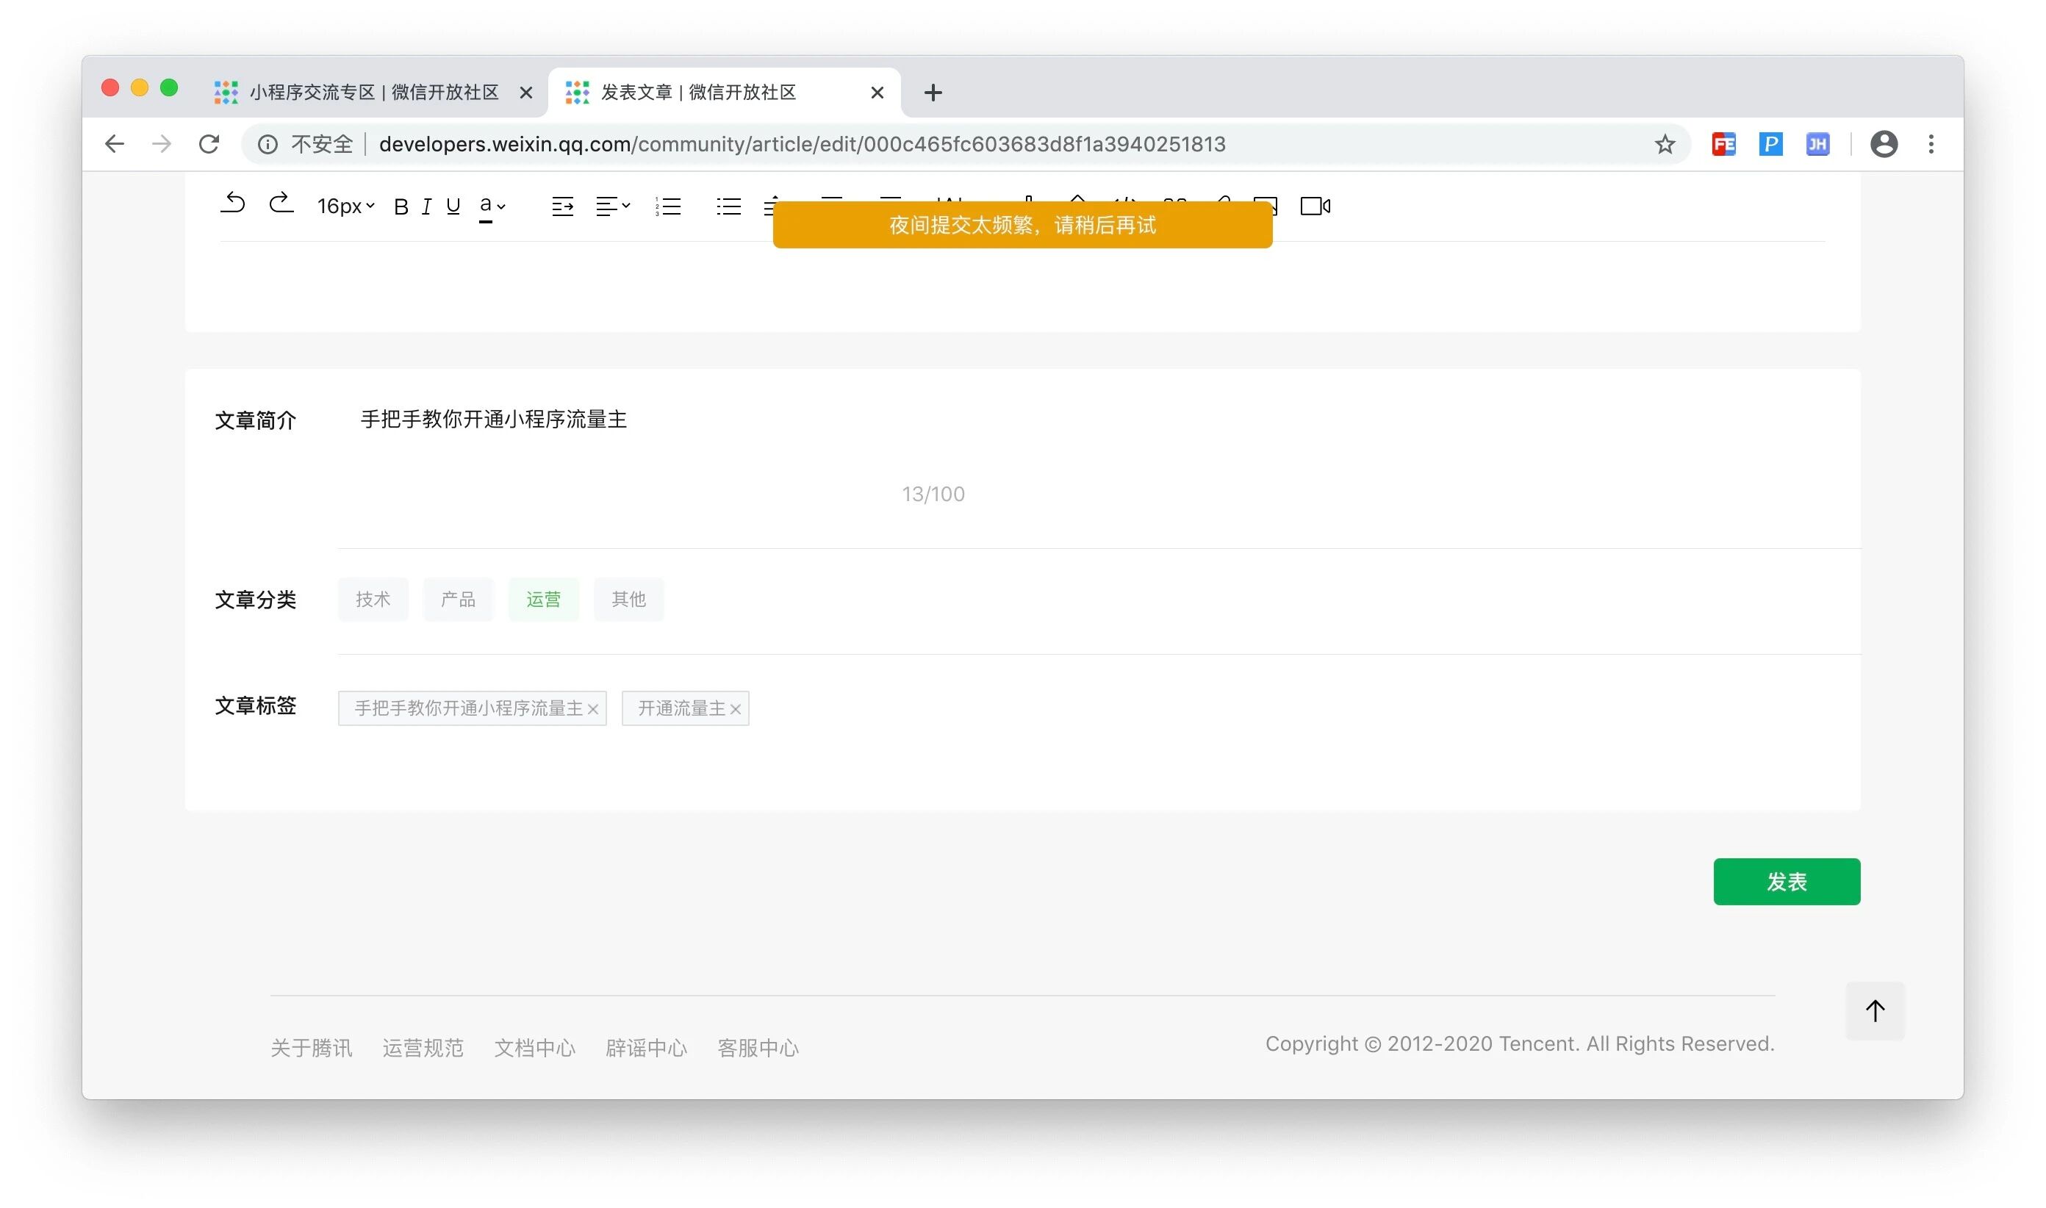Select the 技术 article category

click(x=373, y=600)
